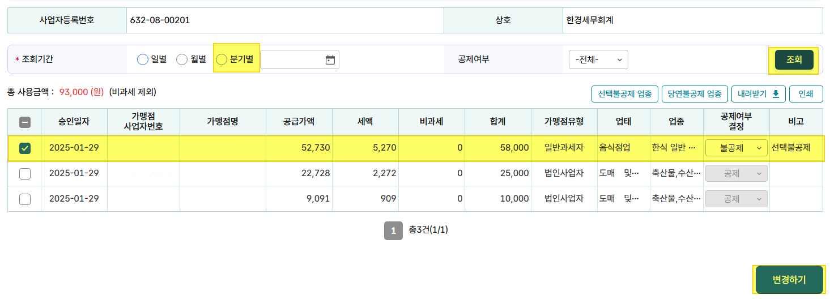Click the 조회 search button
This screenshot has width=830, height=299.
coord(794,59)
